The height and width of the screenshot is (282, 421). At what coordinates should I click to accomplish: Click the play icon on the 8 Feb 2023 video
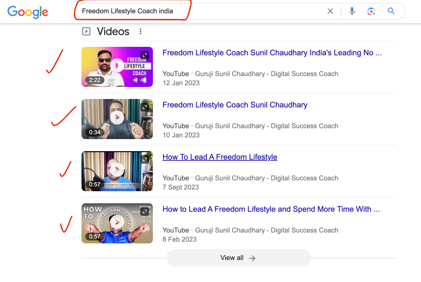(117, 223)
